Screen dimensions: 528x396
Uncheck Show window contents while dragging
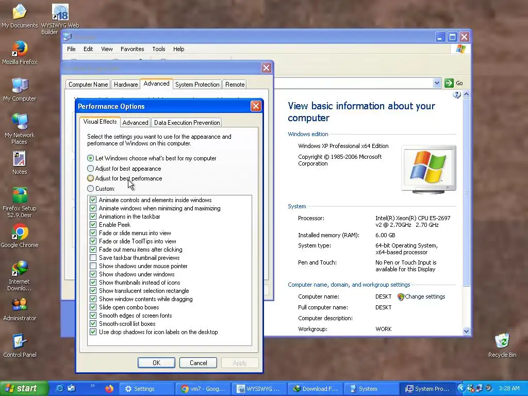(x=93, y=299)
